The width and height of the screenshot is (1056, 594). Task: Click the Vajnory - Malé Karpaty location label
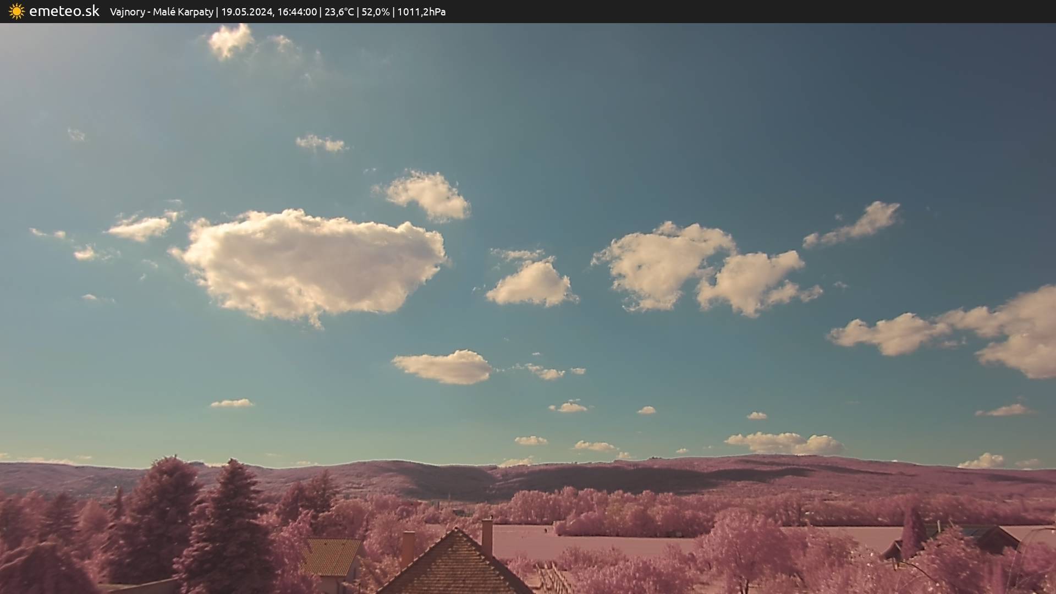pos(161,12)
